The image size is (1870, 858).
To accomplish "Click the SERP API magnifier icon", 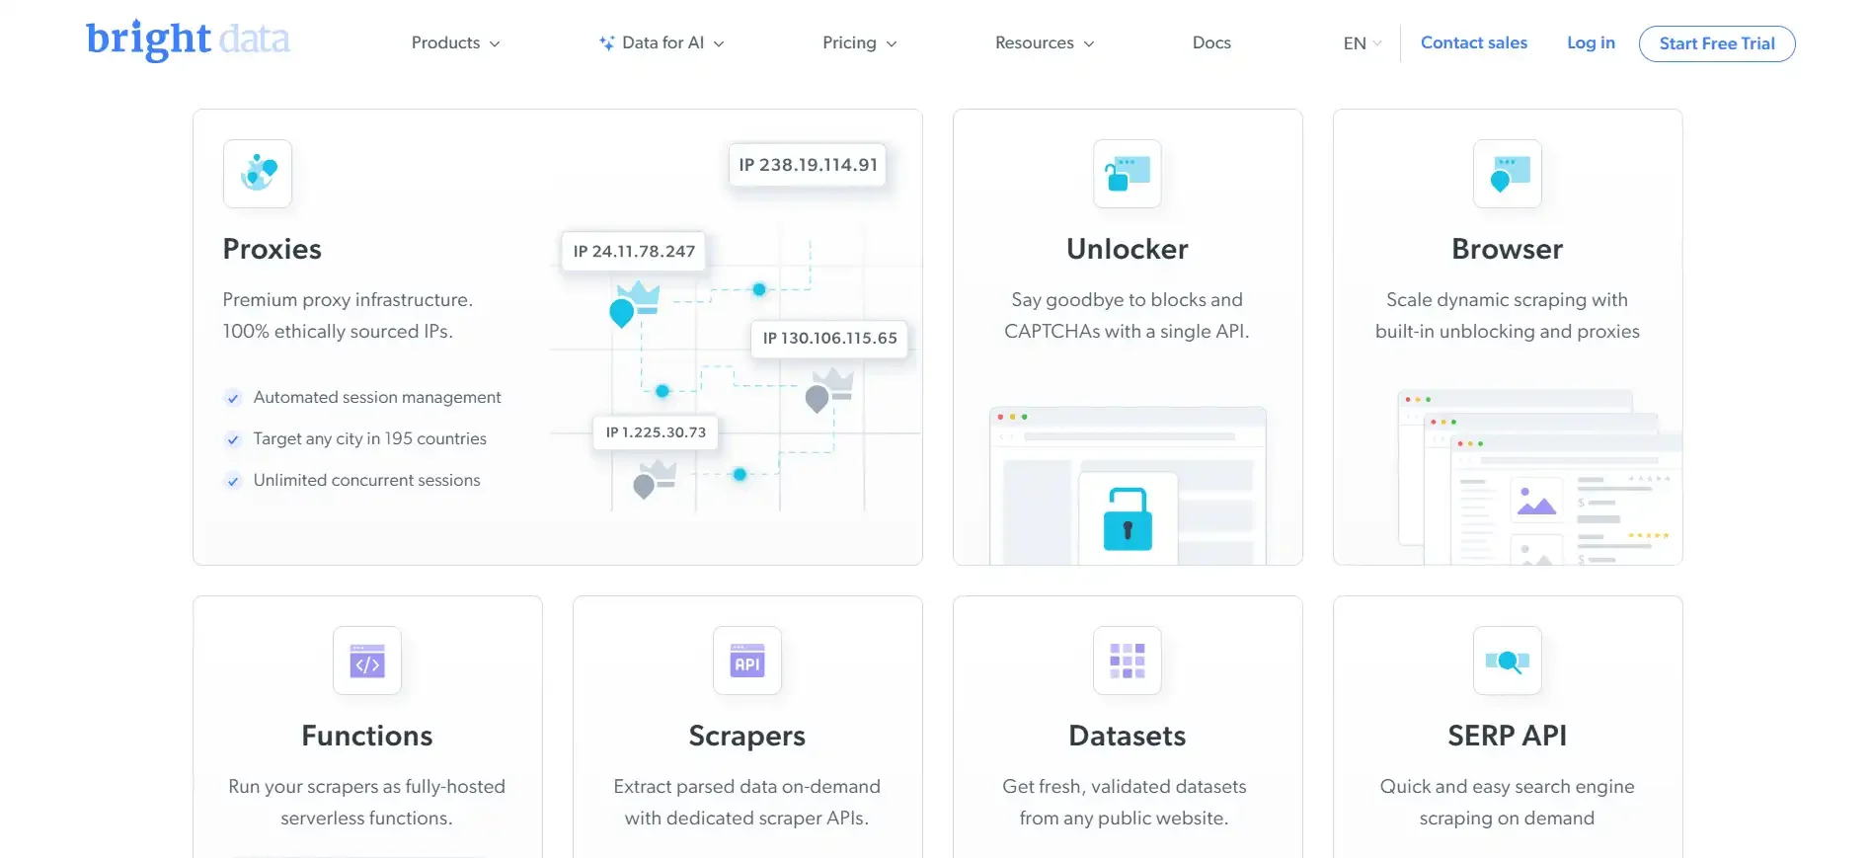I will pos(1508,661).
